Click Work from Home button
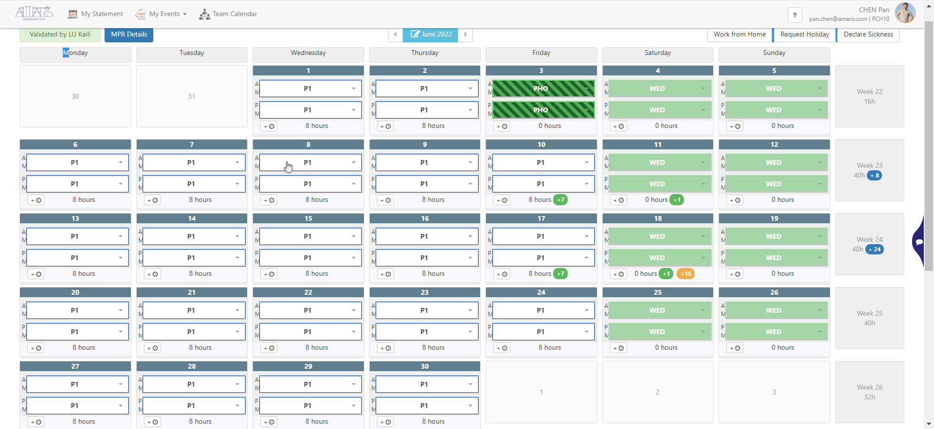Viewport: 934px width, 429px height. point(739,35)
